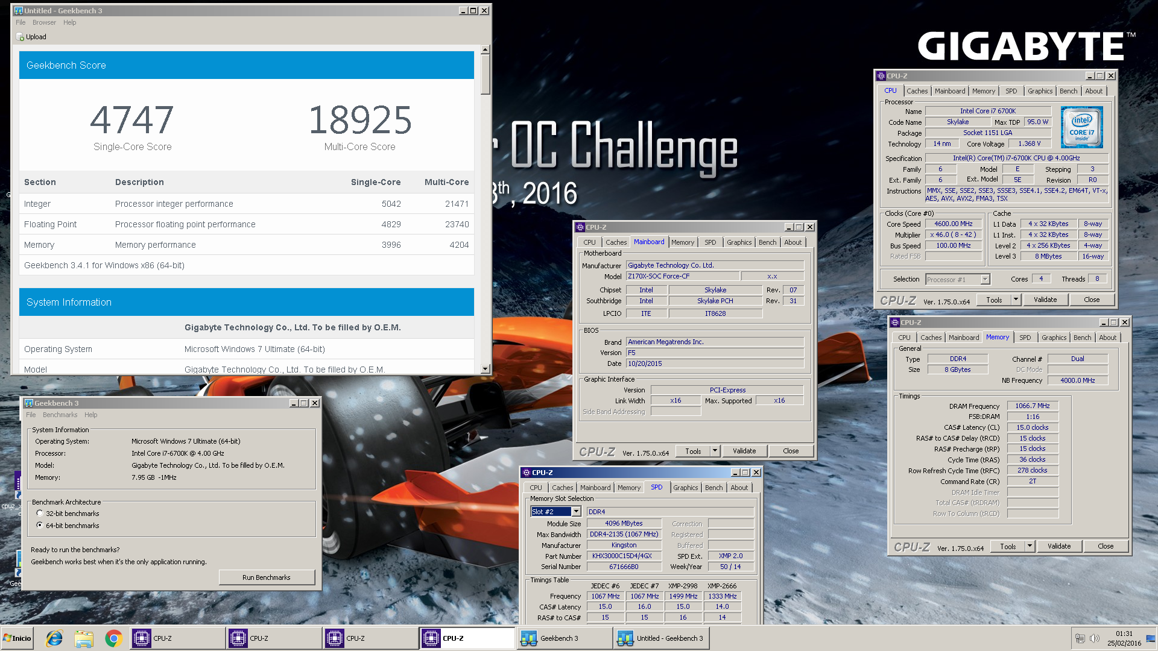Click the Single-Core Score 4747 value
The image size is (1158, 651).
(x=132, y=120)
